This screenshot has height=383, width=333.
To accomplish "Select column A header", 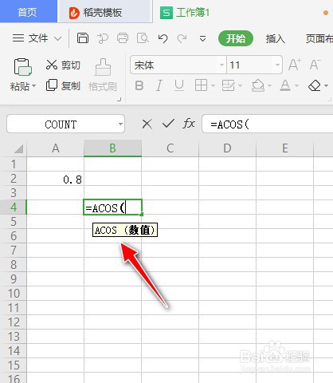I will pos(55,148).
